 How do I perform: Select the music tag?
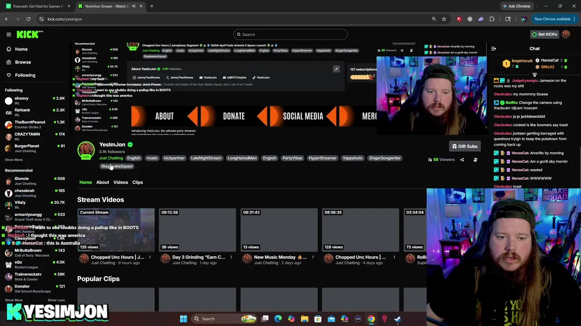152,158
